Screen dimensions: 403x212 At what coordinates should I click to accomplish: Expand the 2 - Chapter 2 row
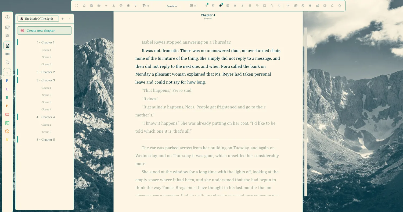(x=44, y=72)
